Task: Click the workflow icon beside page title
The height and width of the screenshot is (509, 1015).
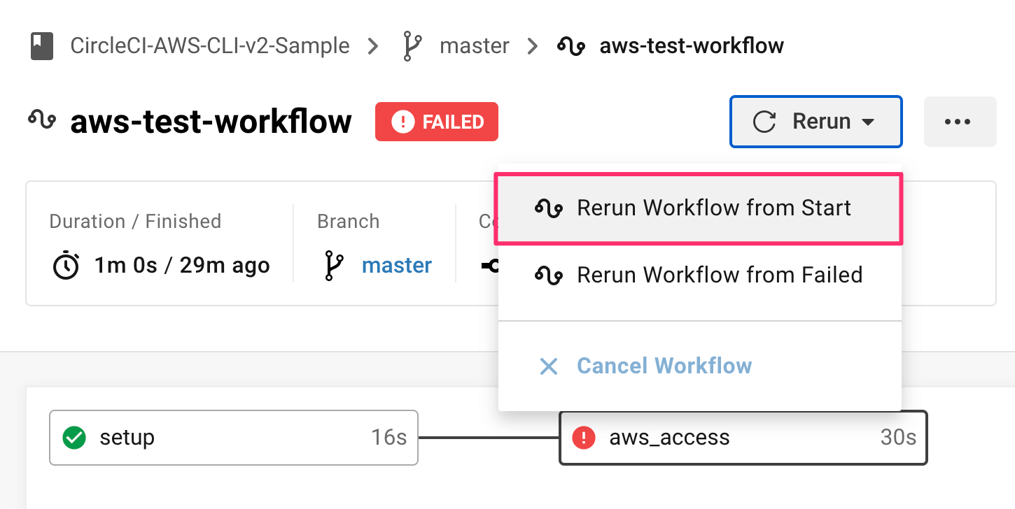Action: [41, 120]
